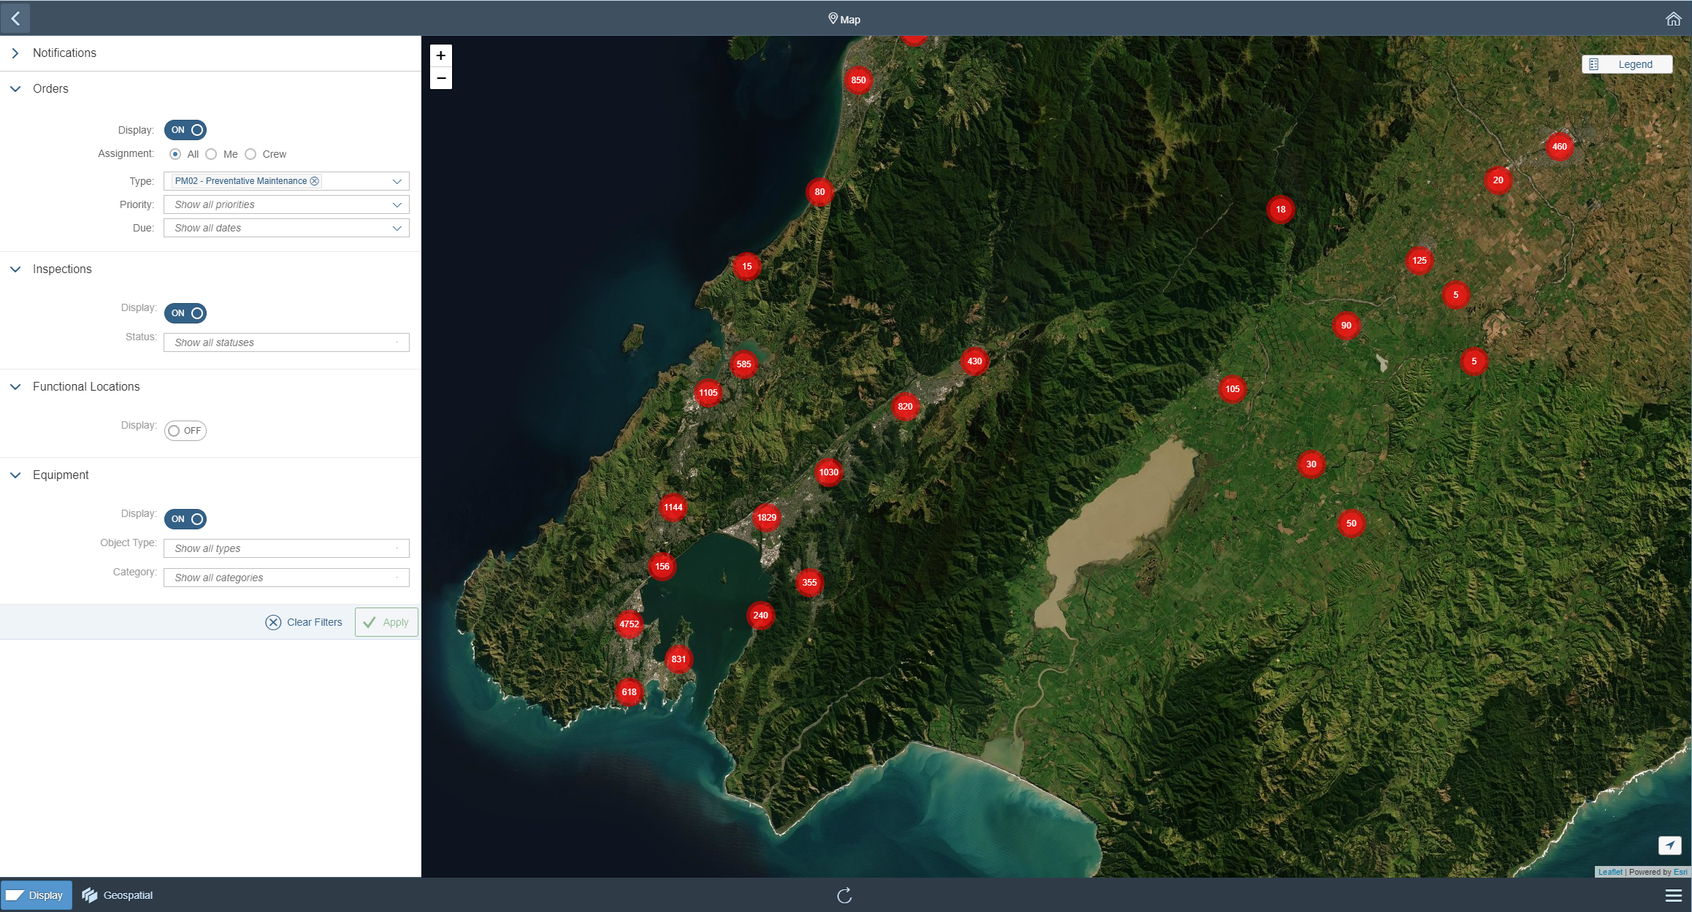Open the map Legend
Viewport: 1692px width, 912px height.
click(x=1626, y=64)
